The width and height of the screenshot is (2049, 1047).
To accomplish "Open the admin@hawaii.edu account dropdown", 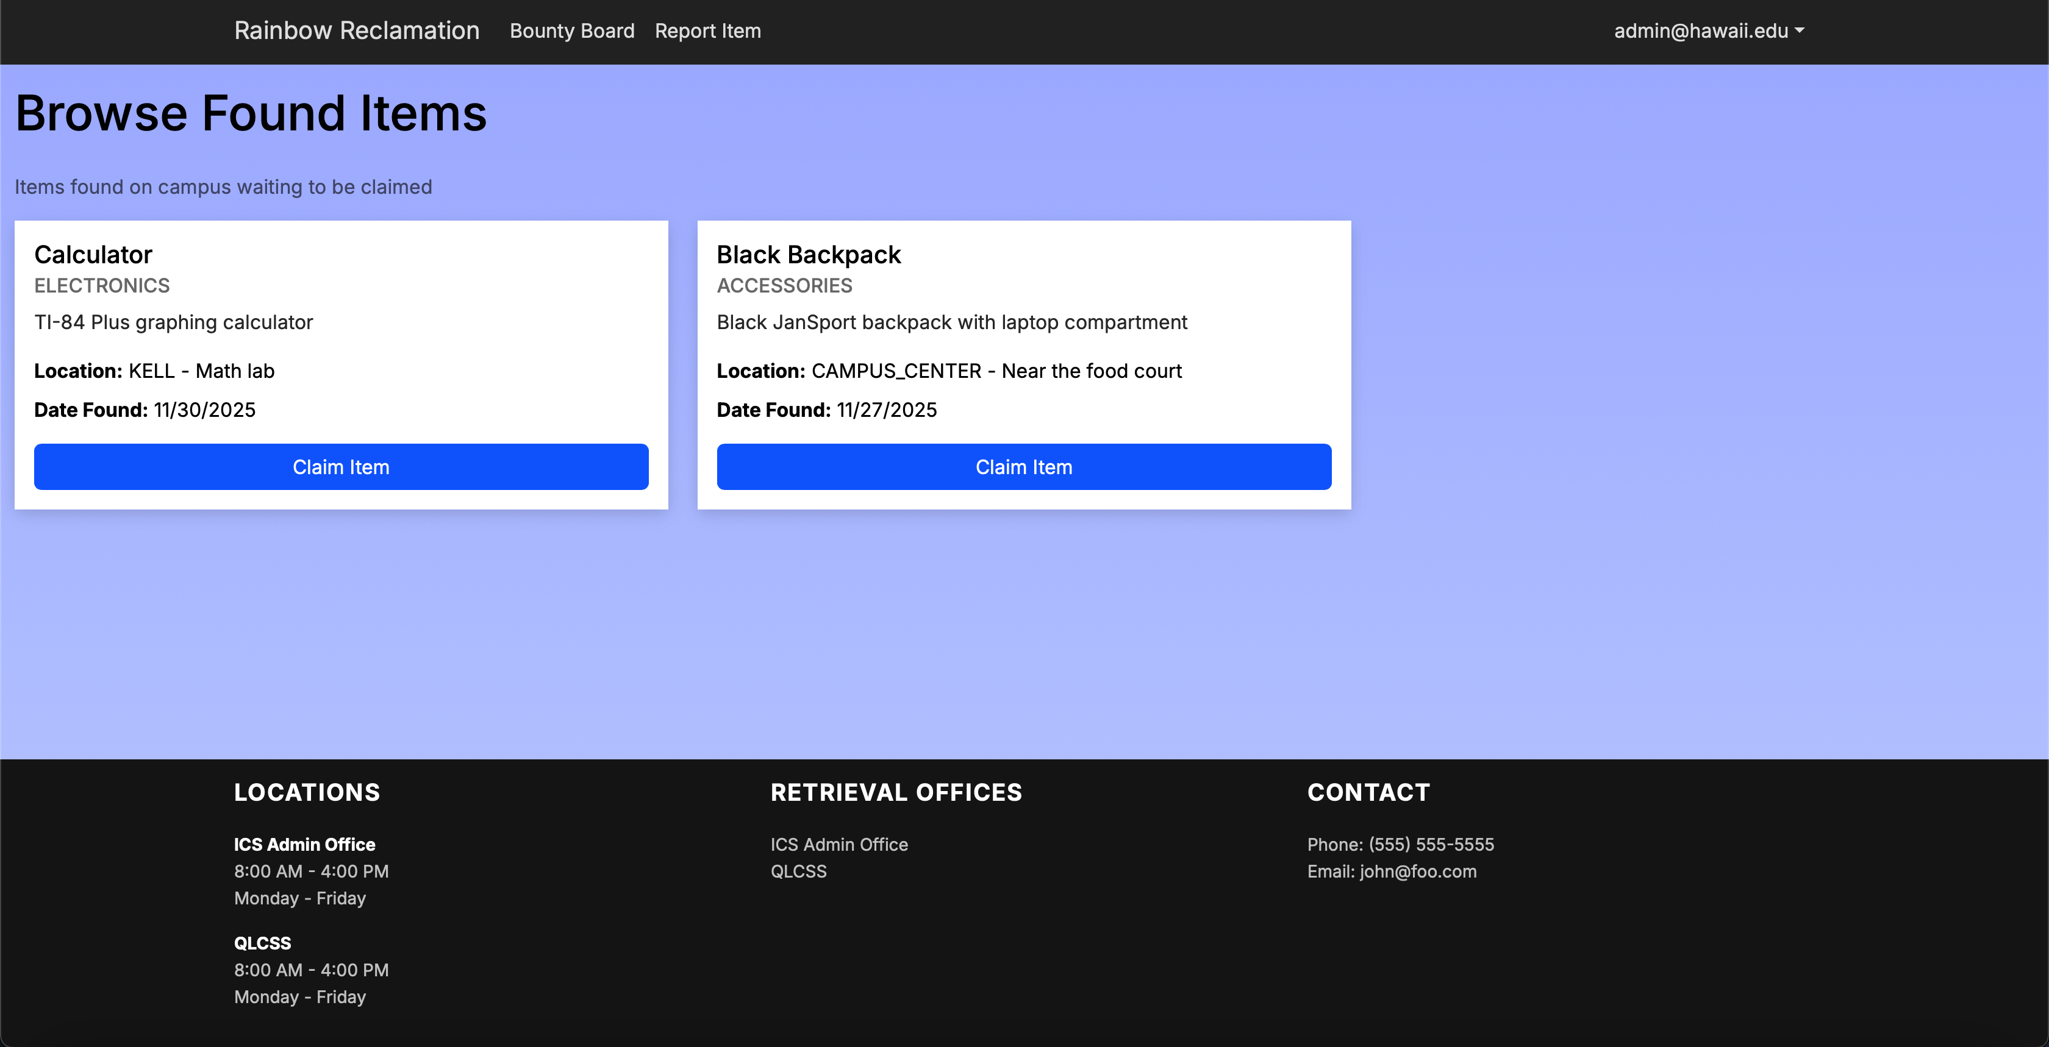I will pos(1708,31).
